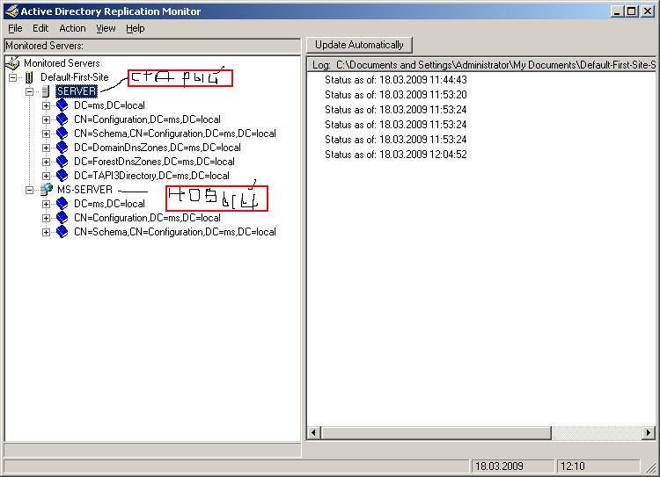
Task: Expand DC=ms,DC=local under SERVER
Action: click(x=46, y=105)
